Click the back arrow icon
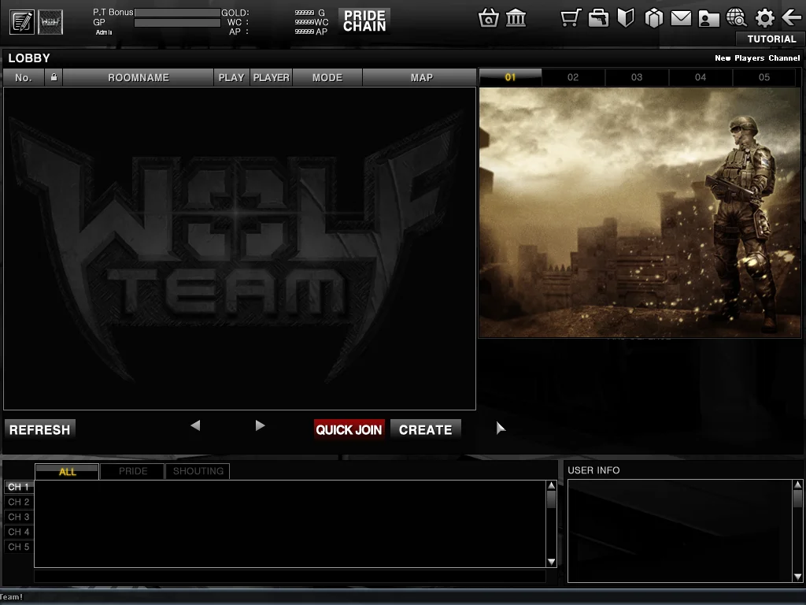The image size is (806, 605). point(792,18)
